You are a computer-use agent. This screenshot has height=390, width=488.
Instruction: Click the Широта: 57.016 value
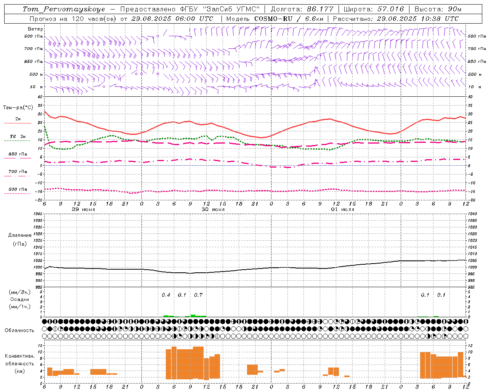coord(374,9)
